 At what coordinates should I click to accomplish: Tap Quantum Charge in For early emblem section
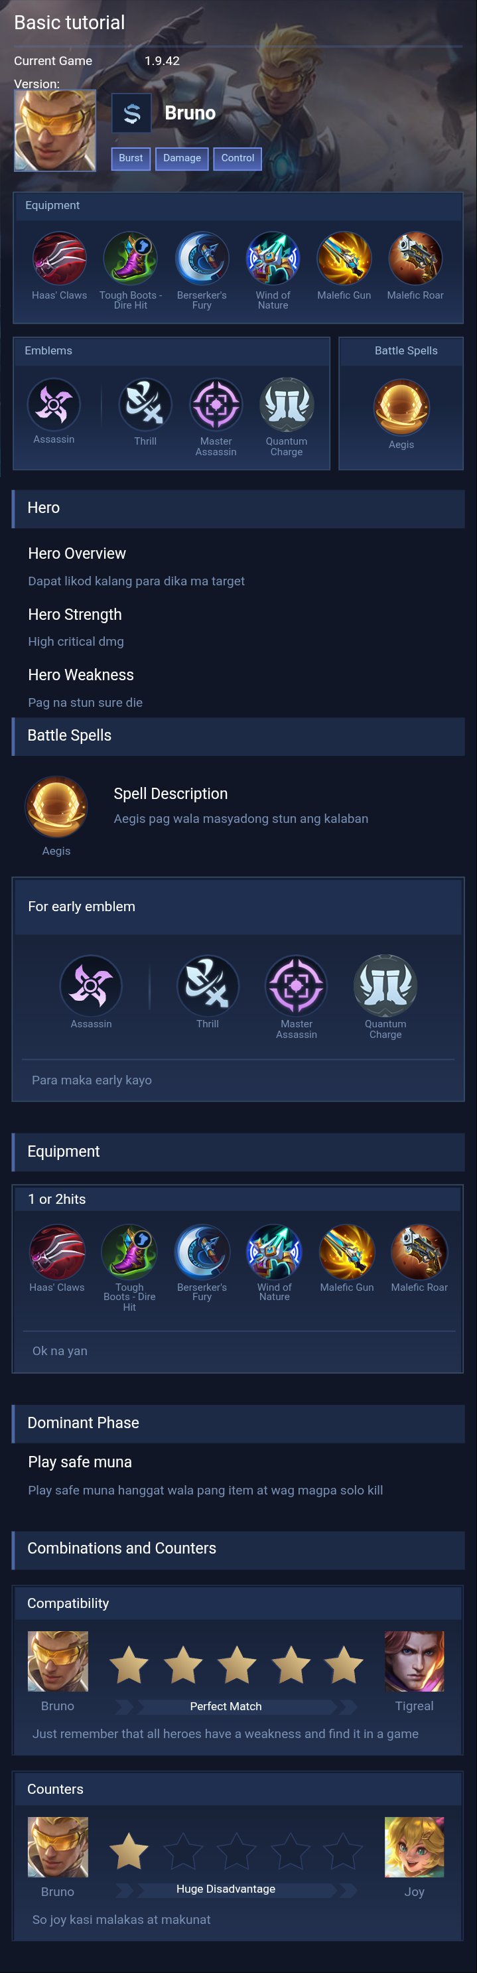coord(385,985)
